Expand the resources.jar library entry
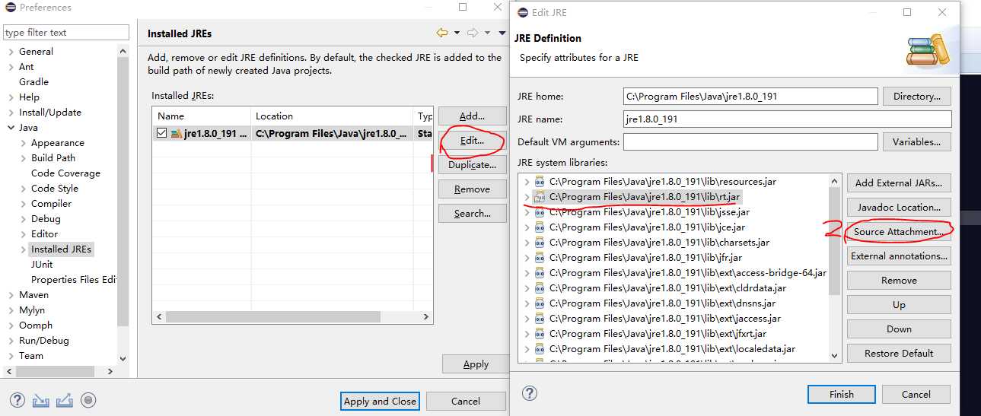 pos(526,182)
